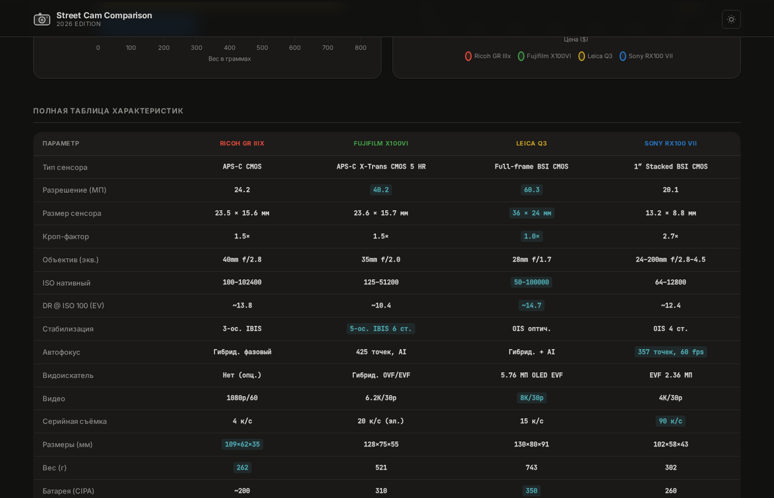Toggle Sony RX100 VII blue legend marker
Viewport: 774px width, 498px height.
point(623,56)
